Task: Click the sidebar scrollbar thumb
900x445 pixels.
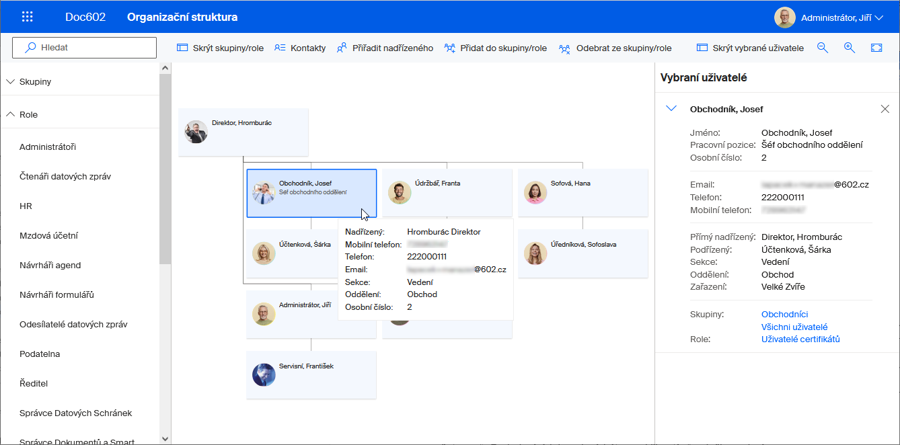Action: point(165,169)
